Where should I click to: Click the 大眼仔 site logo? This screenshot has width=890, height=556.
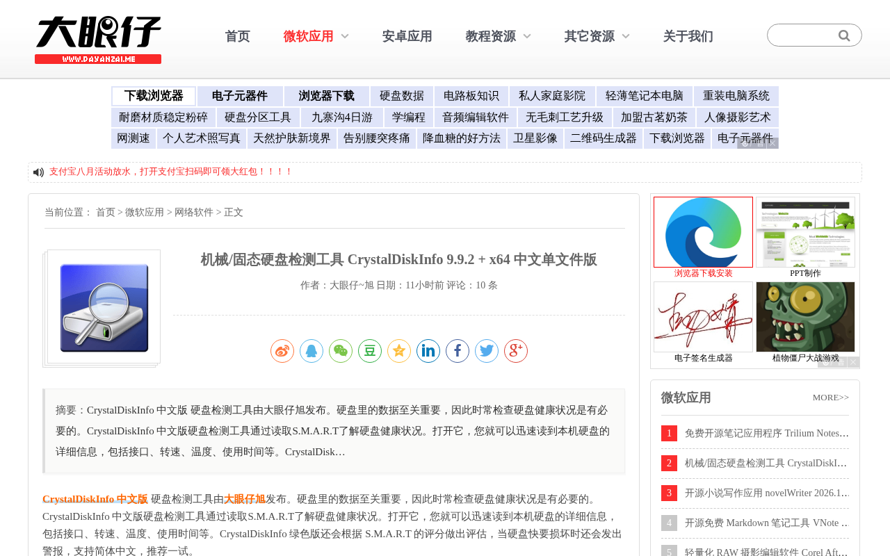coord(98,40)
